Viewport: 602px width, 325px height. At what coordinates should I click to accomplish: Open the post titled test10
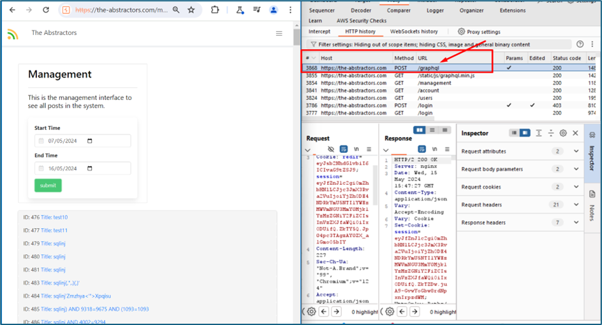[54, 217]
